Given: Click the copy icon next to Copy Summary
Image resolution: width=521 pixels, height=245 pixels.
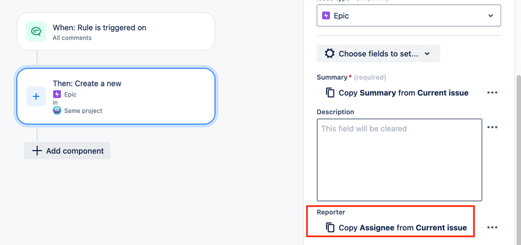Looking at the screenshot, I should (330, 93).
